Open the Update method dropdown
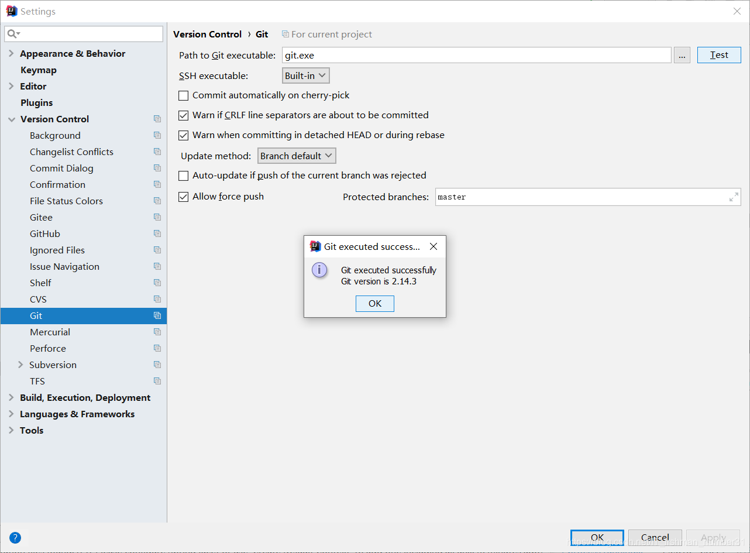The image size is (750, 553). coord(297,156)
